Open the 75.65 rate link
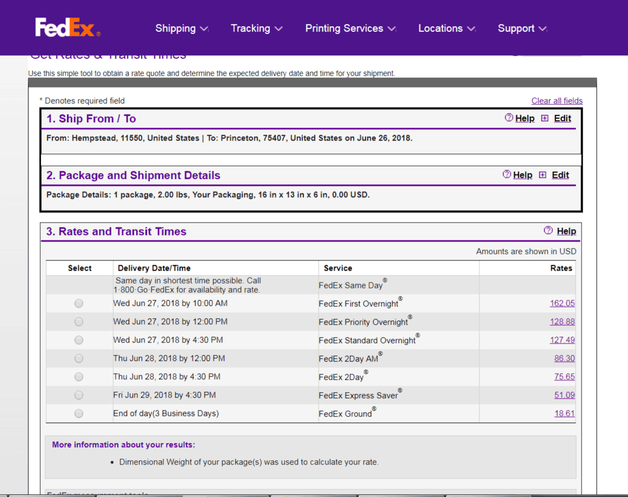This screenshot has height=497, width=628. pyautogui.click(x=564, y=377)
